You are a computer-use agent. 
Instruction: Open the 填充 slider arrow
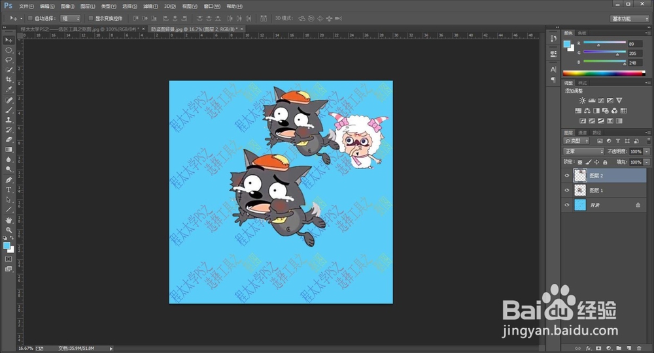[x=647, y=162]
